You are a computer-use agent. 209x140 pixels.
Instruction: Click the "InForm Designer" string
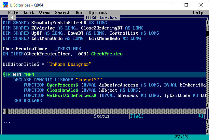[x=69, y=64]
